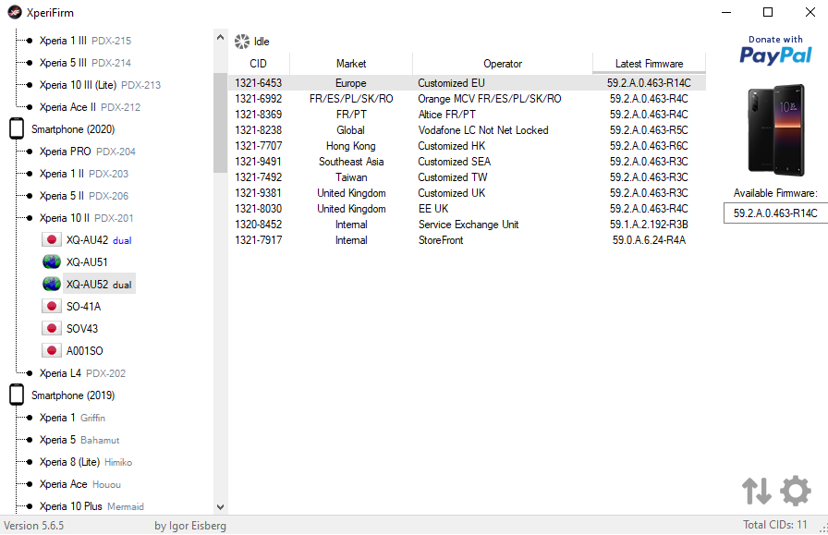828x535 pixels.
Task: Open Xperia 10 III (Lite) PDX-213
Action: click(100, 85)
